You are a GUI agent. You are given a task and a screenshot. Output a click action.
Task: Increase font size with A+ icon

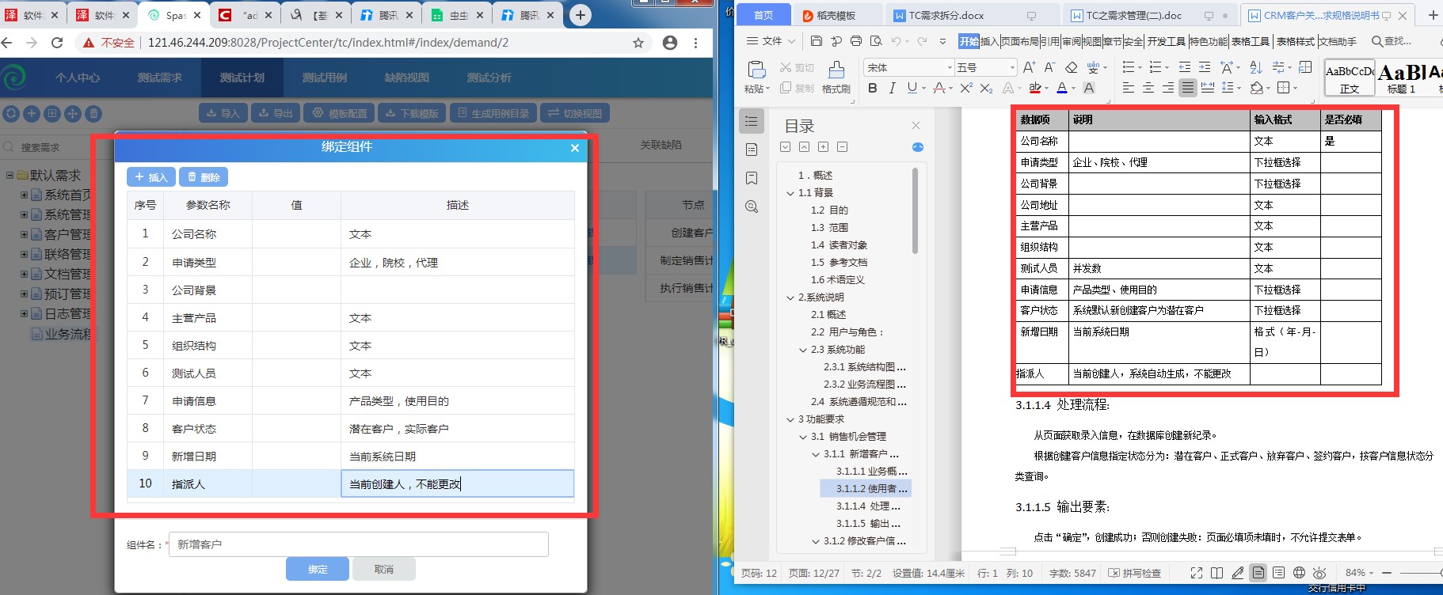1029,67
